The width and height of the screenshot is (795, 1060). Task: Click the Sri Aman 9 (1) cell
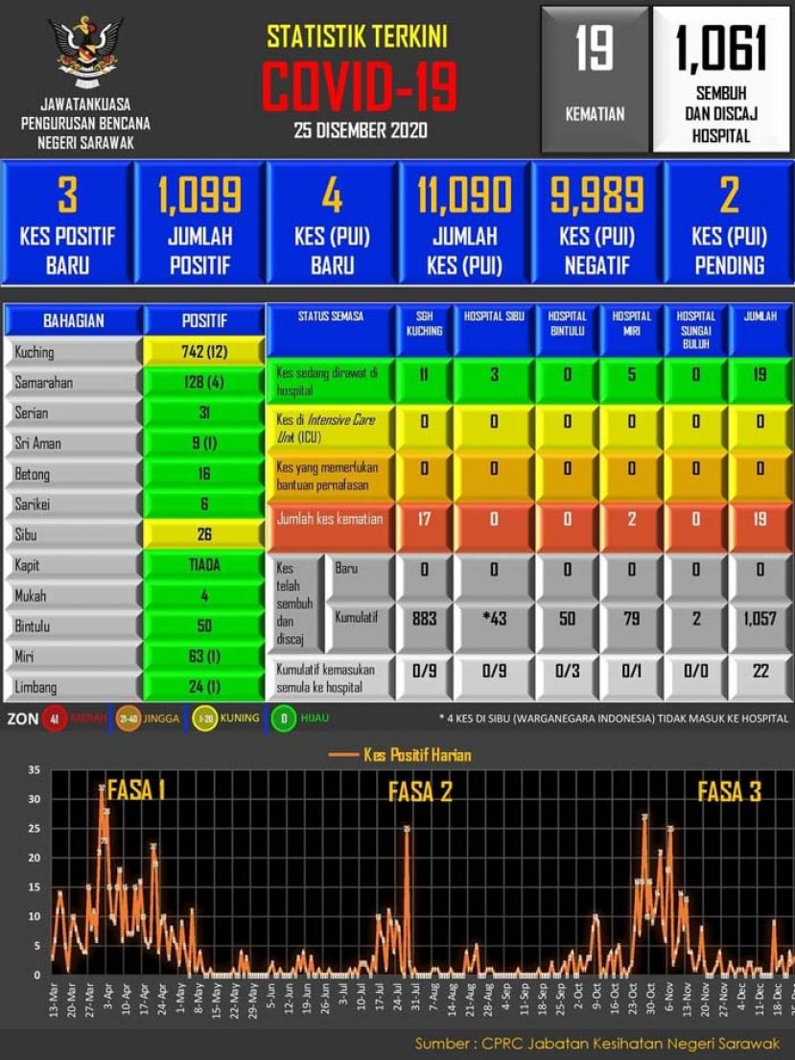204,443
